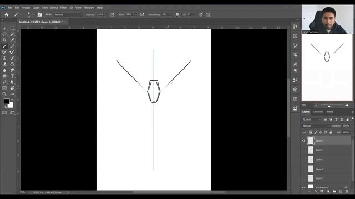Screen dimensions: 355x199
Task: Click the Home icon in options bar
Action: tap(7, 15)
